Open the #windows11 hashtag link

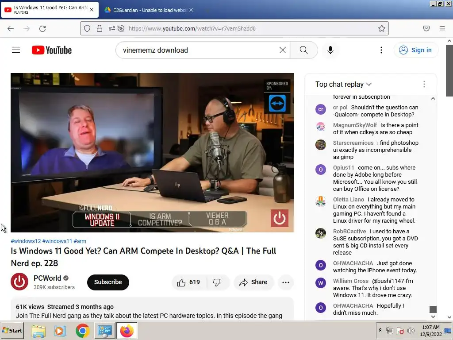pos(57,241)
